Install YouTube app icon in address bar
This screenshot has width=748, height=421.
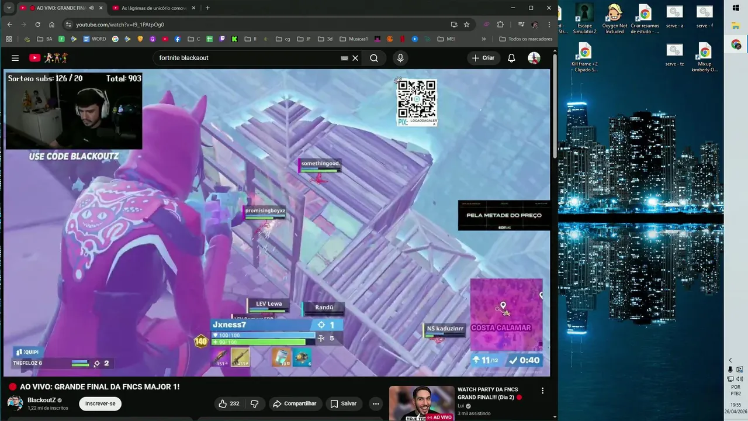pos(454,25)
